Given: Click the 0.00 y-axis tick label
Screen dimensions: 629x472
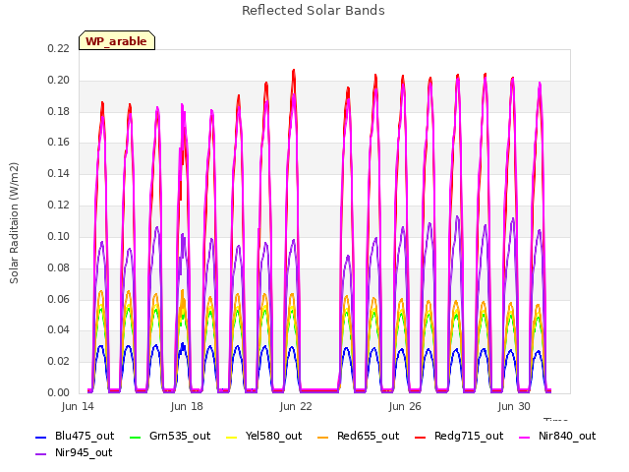Looking at the screenshot, I should coord(58,392).
